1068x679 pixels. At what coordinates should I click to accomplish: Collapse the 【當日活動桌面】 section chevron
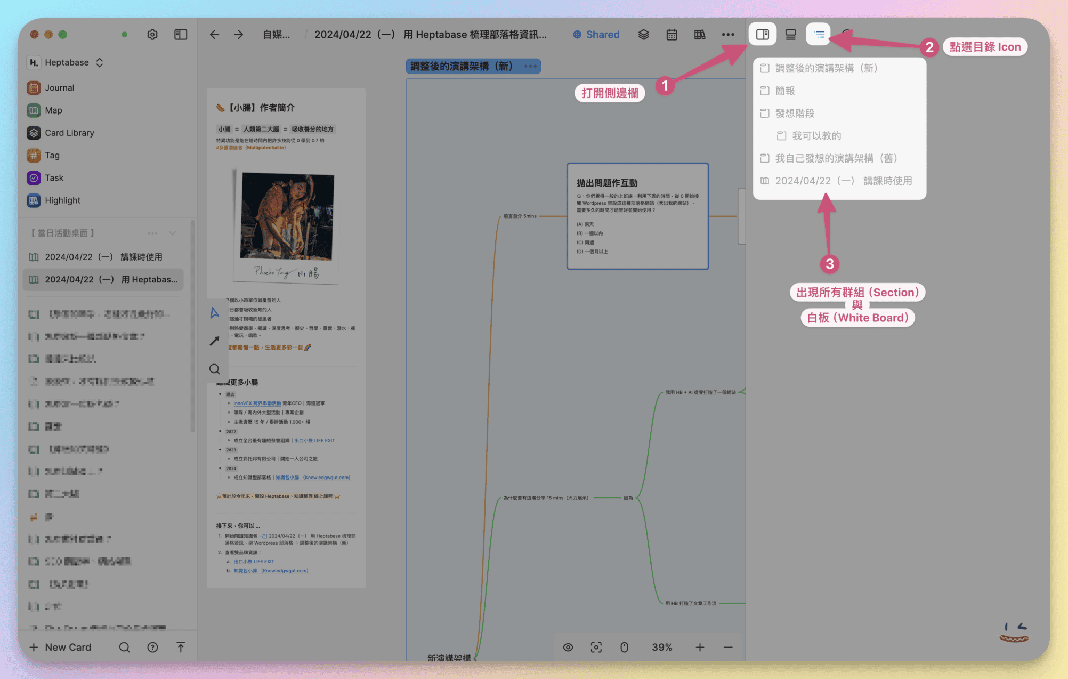172,233
